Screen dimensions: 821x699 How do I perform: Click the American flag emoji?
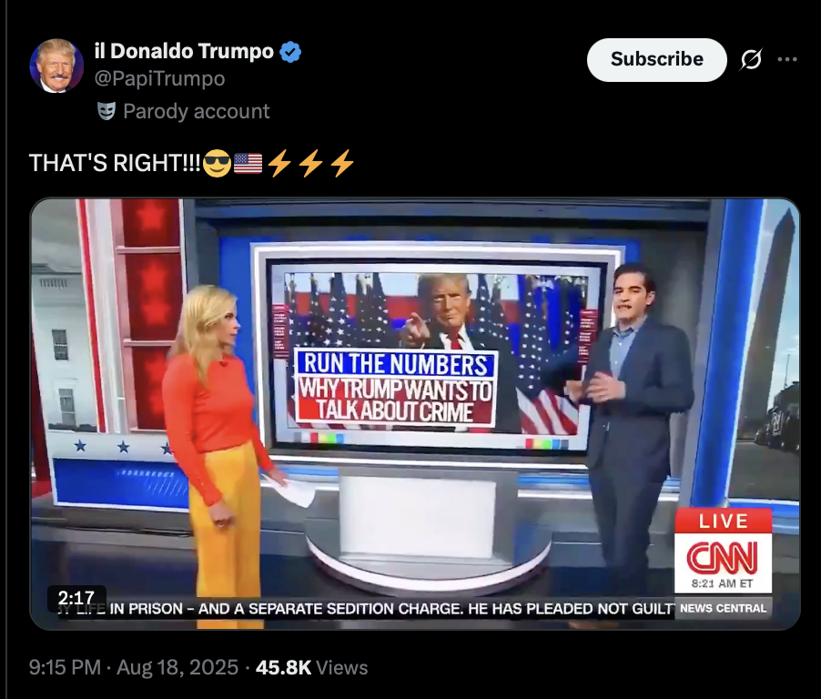coord(248,163)
